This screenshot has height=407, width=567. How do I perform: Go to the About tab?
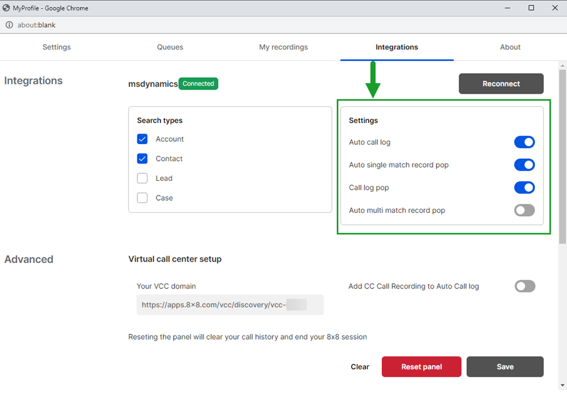point(510,47)
